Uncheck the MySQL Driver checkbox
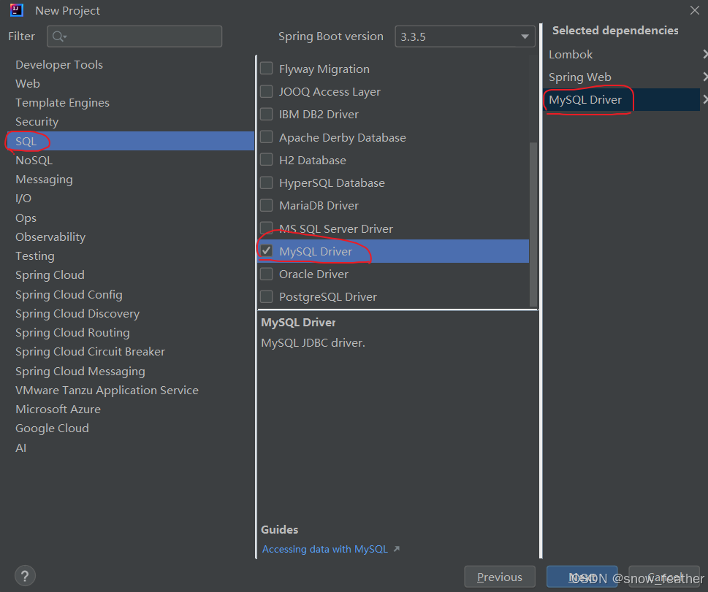Image resolution: width=708 pixels, height=592 pixels. click(267, 251)
